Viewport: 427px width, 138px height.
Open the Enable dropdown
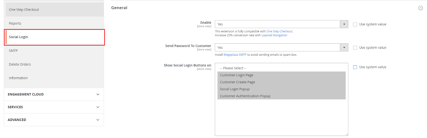coord(281,24)
